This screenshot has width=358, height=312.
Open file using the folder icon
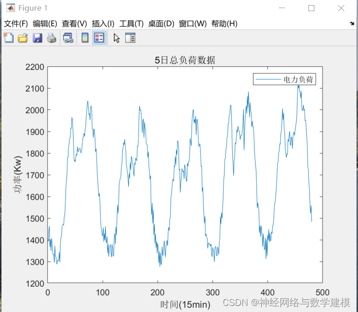(x=23, y=38)
